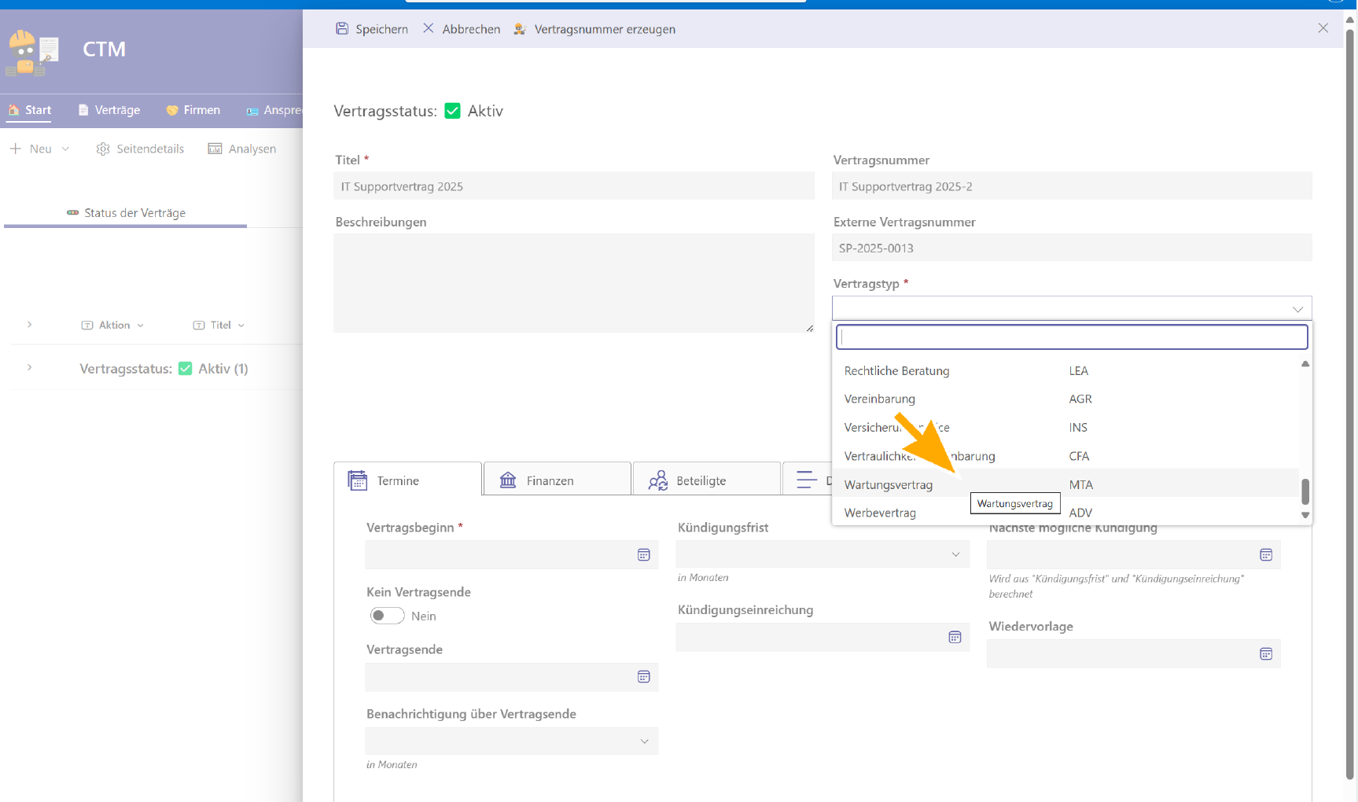The height and width of the screenshot is (802, 1358).
Task: Click the Speichern save icon
Action: pos(342,29)
